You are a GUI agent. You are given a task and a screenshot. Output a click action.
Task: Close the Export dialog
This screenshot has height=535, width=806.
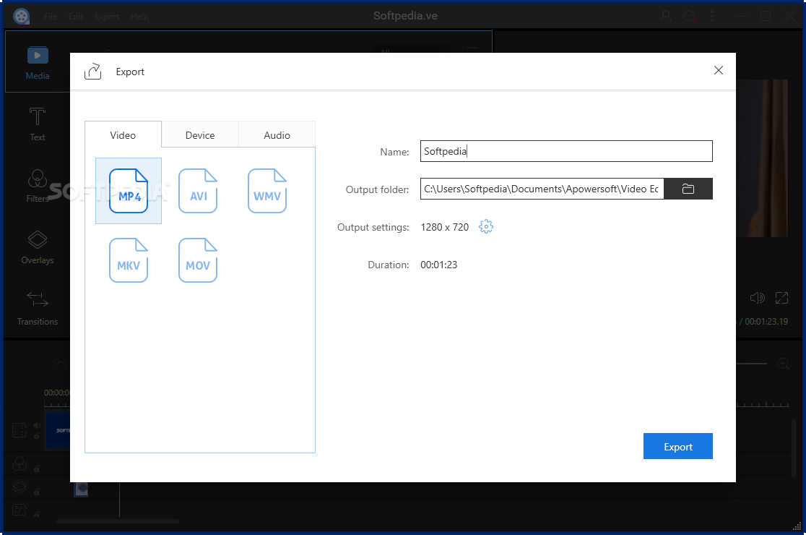tap(719, 70)
